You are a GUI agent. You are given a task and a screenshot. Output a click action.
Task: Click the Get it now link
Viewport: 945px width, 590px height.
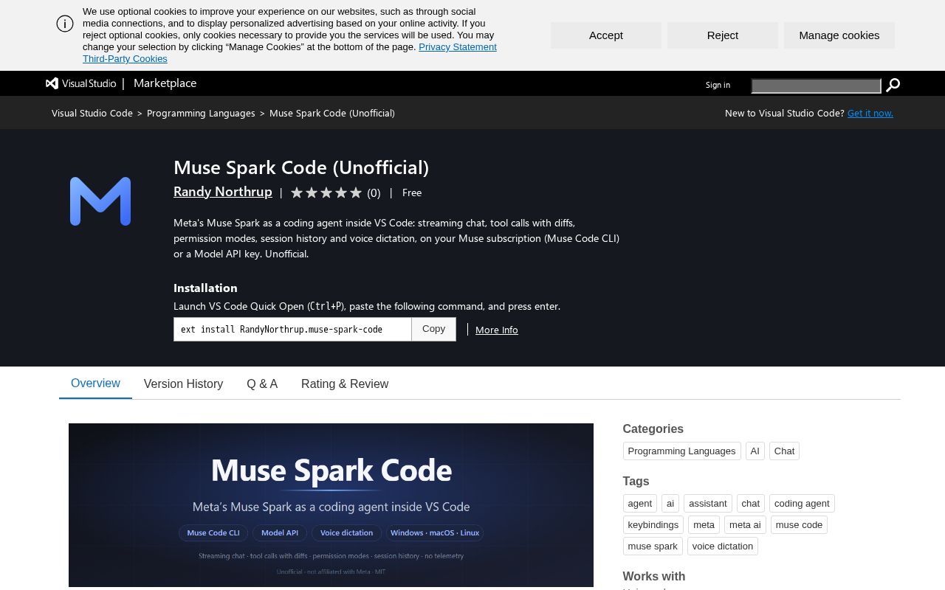(870, 113)
